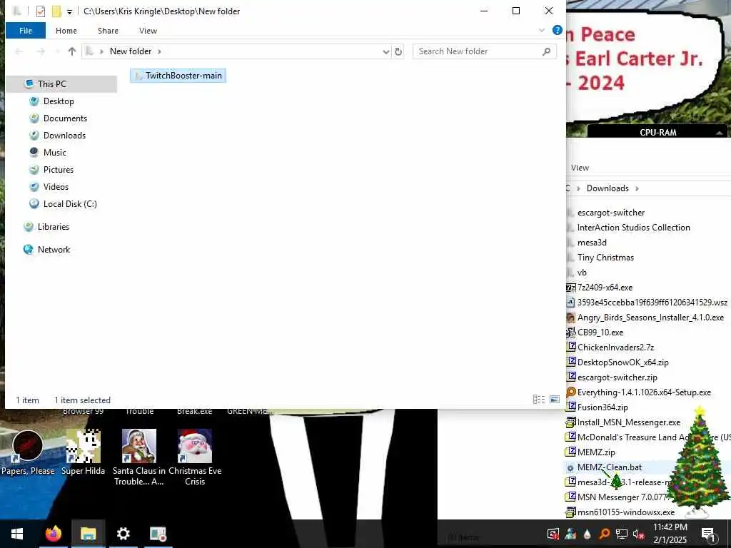The image size is (731, 548).
Task: Click the orange magnifier Everything tray icon
Action: [604, 534]
